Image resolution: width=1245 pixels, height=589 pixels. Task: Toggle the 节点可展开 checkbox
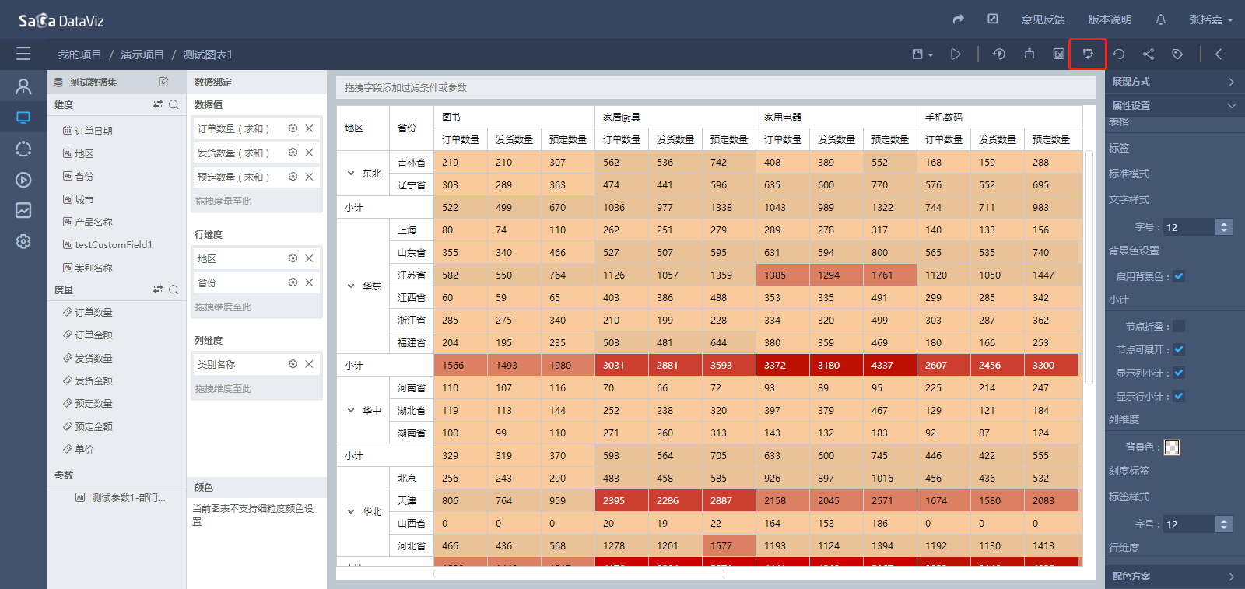[x=1179, y=349]
